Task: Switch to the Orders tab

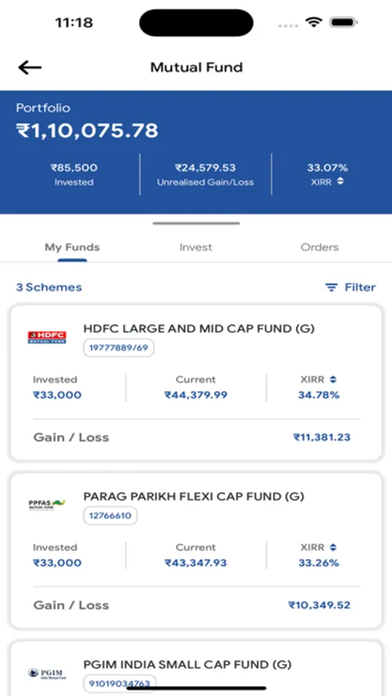Action: click(x=319, y=247)
